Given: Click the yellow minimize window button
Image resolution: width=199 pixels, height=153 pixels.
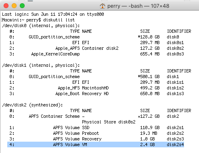Looking at the screenshot, I should coord(14,6).
